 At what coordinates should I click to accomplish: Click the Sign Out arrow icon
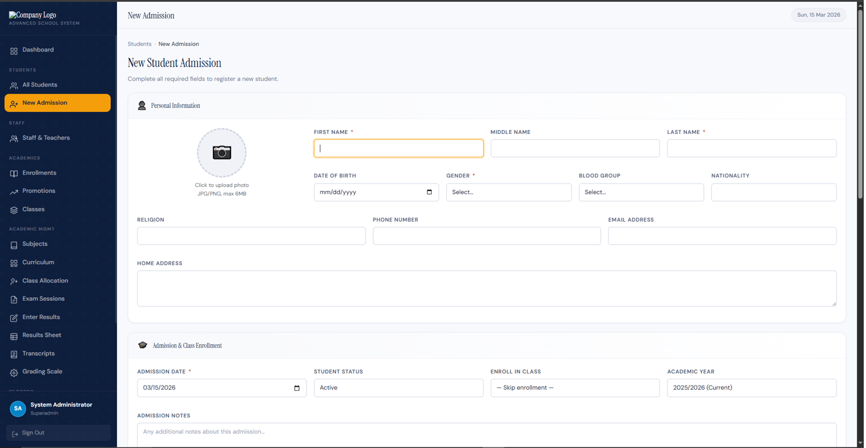click(x=15, y=434)
